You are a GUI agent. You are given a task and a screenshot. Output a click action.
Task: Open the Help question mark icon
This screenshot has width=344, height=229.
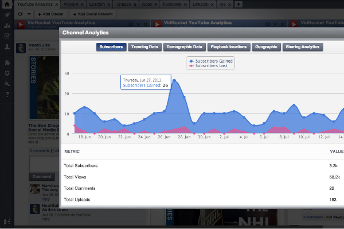click(7, 94)
